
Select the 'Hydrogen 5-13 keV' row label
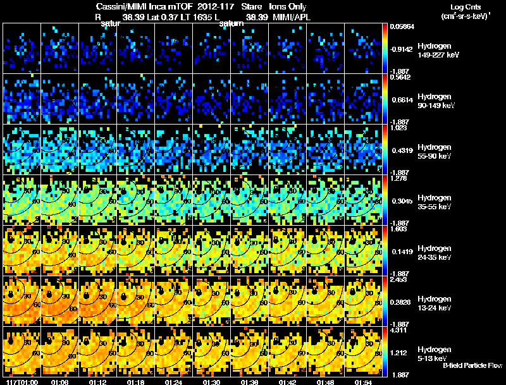(435, 354)
